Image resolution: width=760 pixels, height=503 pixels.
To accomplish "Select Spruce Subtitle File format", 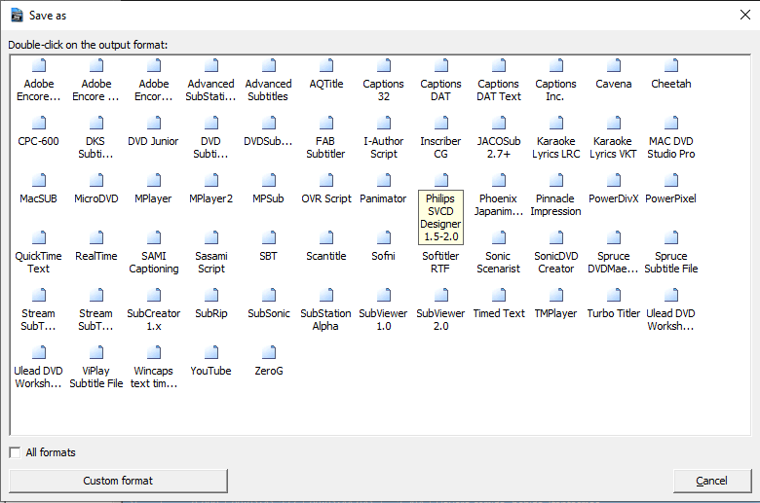I will 671,253.
